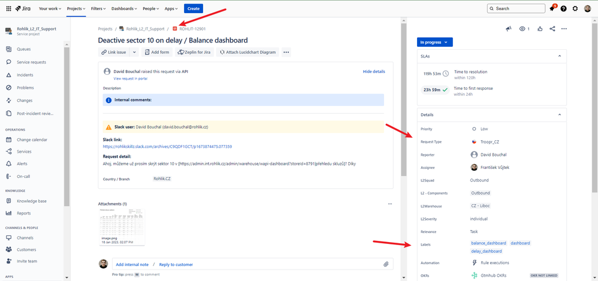
Task: Vote for issue with thumbs up icon
Action: coord(540,29)
